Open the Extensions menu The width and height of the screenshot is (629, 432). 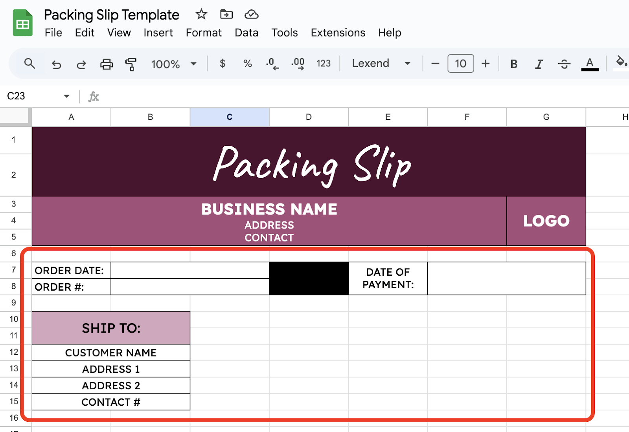click(x=338, y=33)
